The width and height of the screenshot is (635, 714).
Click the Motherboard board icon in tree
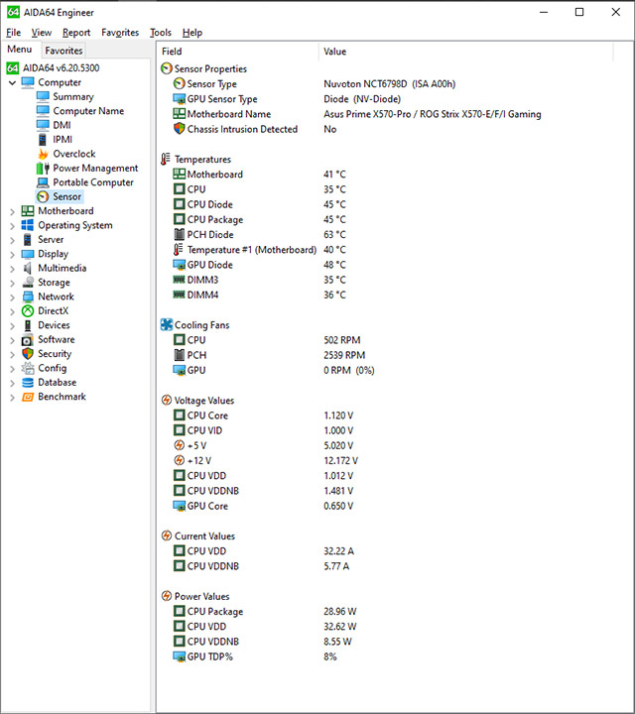point(28,211)
